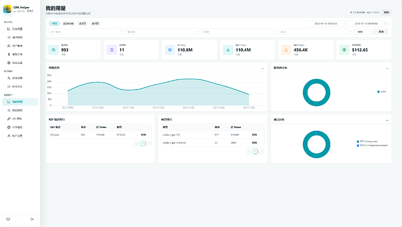Select the 近24小时 time range tab
This screenshot has height=227, width=402.
coord(68,23)
